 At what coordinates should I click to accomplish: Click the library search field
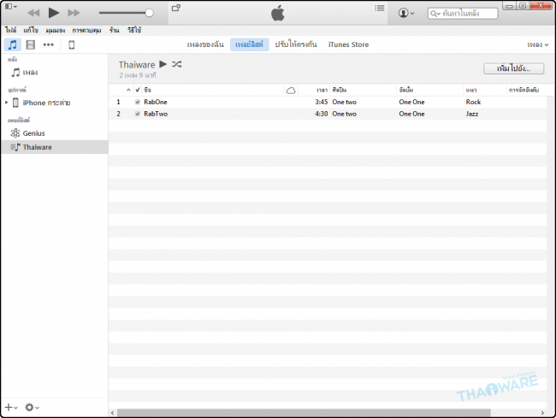(463, 14)
